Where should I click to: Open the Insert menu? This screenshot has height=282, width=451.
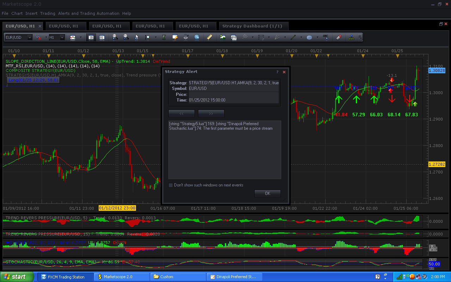click(x=31, y=13)
